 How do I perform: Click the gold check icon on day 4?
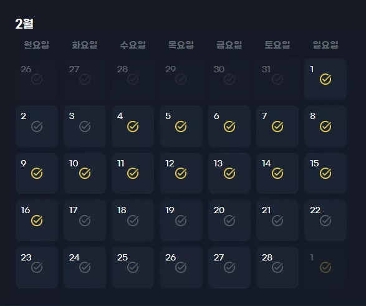133,127
